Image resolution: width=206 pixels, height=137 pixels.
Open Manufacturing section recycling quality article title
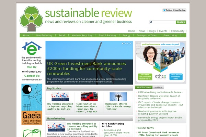(82, 126)
